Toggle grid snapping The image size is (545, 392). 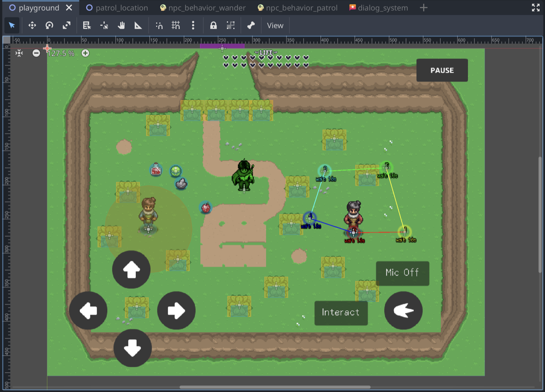click(x=176, y=25)
